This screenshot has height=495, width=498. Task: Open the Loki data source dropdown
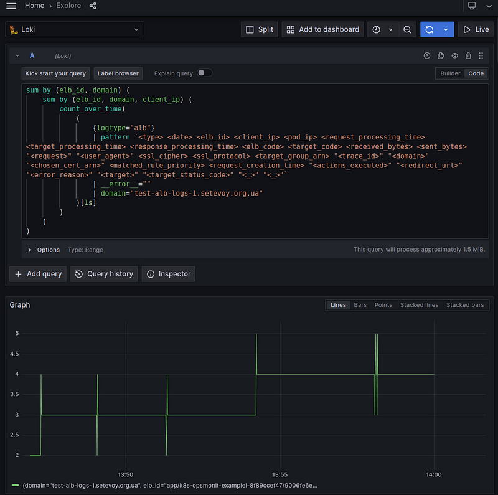pyautogui.click(x=75, y=29)
